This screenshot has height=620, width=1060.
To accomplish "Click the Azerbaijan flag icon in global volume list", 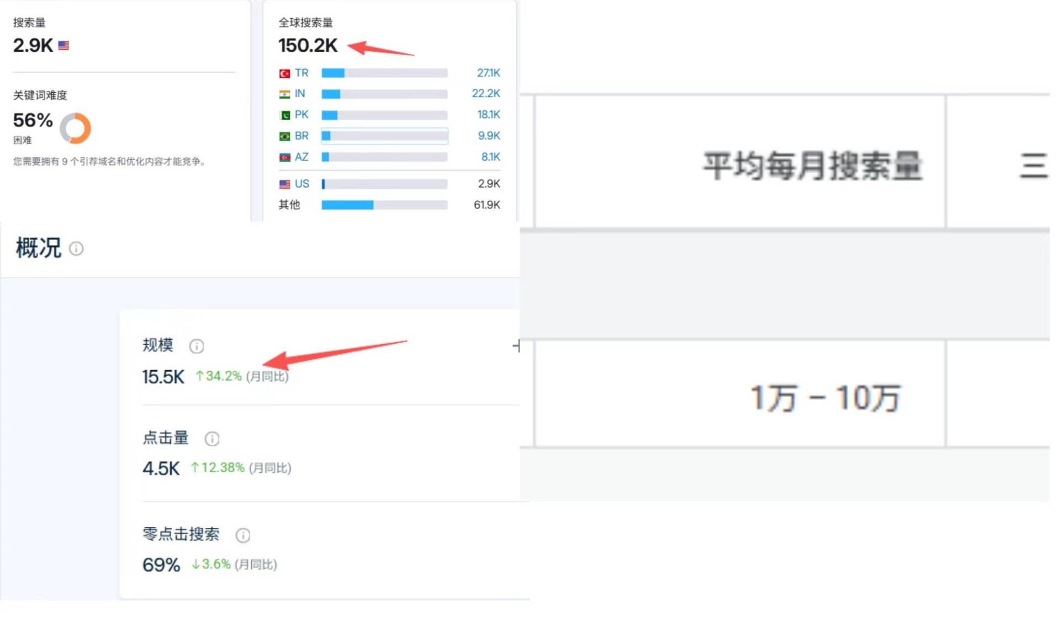I will 285,158.
